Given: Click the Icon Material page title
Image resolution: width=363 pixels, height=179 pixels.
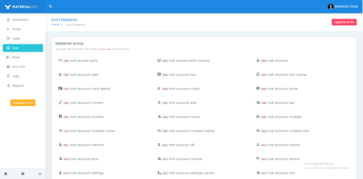Looking at the screenshot, I should click(64, 20).
